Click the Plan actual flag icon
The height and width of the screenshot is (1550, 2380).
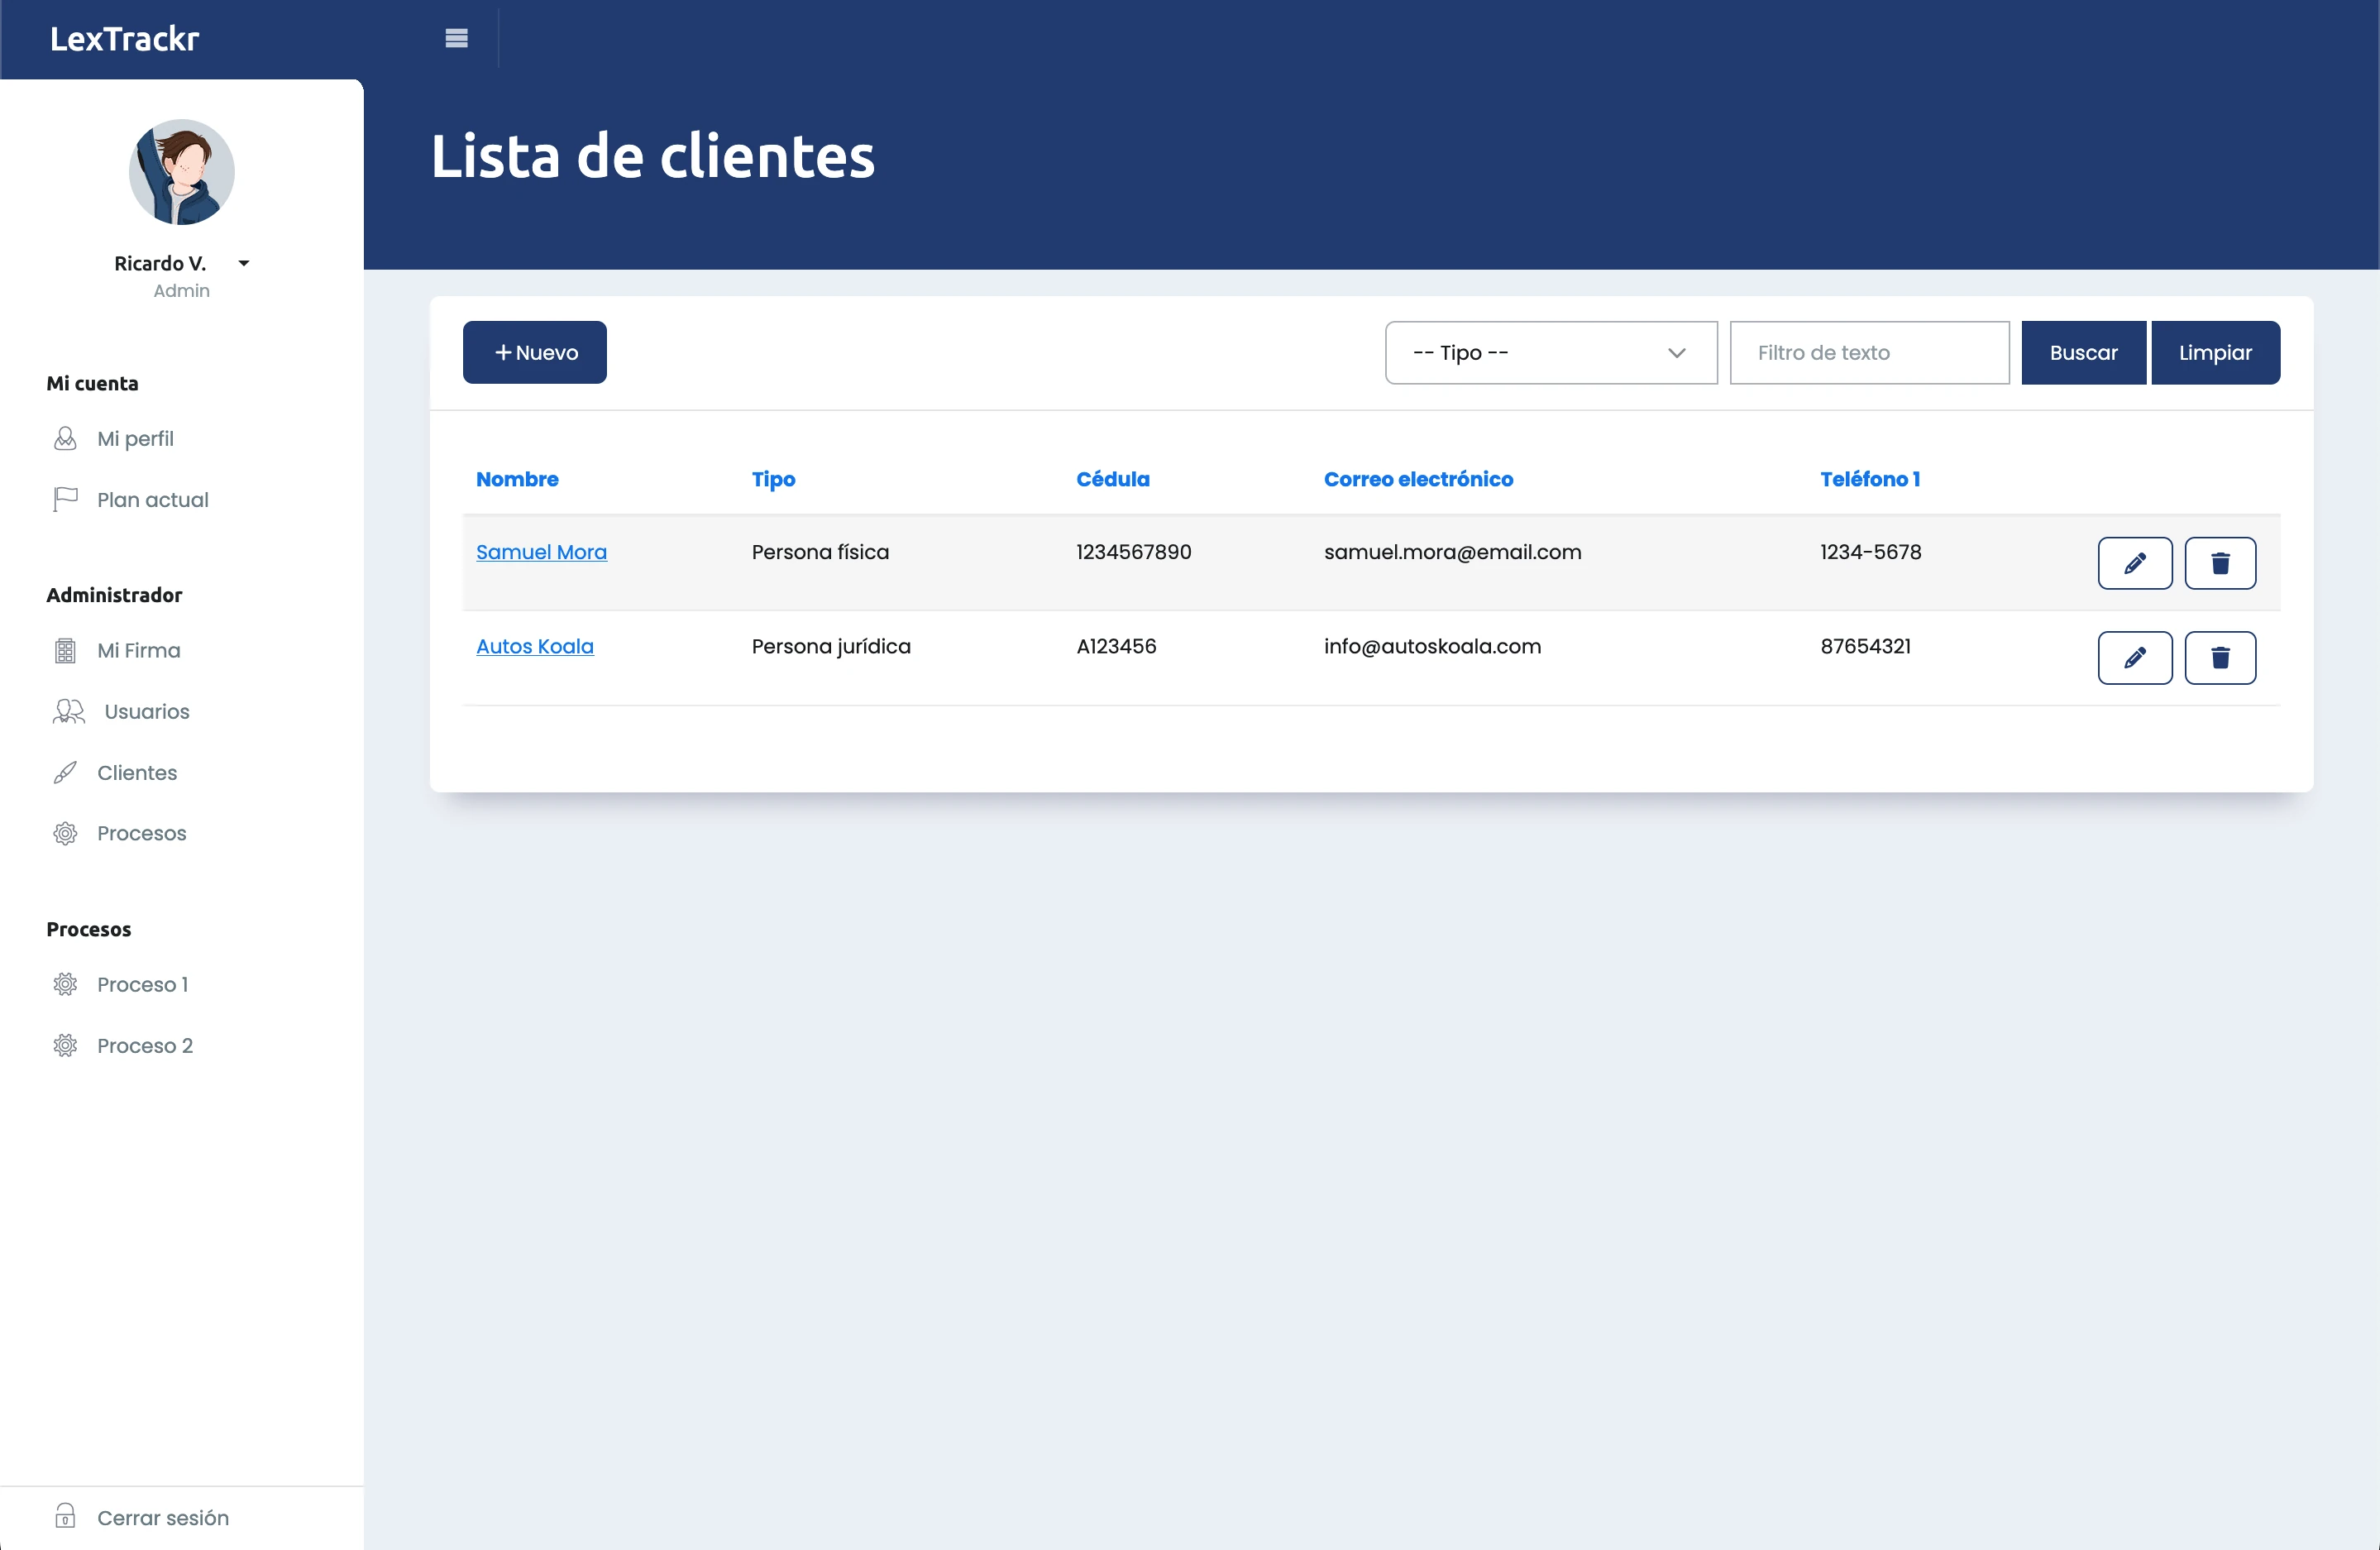click(x=65, y=500)
